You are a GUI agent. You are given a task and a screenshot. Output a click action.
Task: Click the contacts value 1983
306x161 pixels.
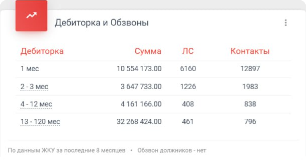click(x=250, y=86)
